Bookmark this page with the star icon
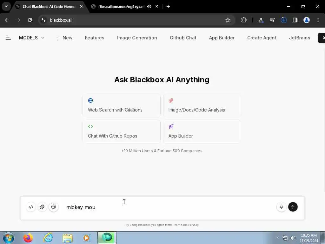This screenshot has width=325, height=244. coord(228,20)
